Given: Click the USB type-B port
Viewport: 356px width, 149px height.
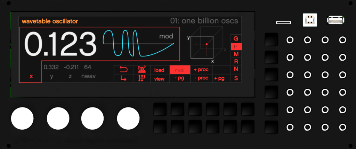Looking at the screenshot, I should pyautogui.click(x=309, y=20).
